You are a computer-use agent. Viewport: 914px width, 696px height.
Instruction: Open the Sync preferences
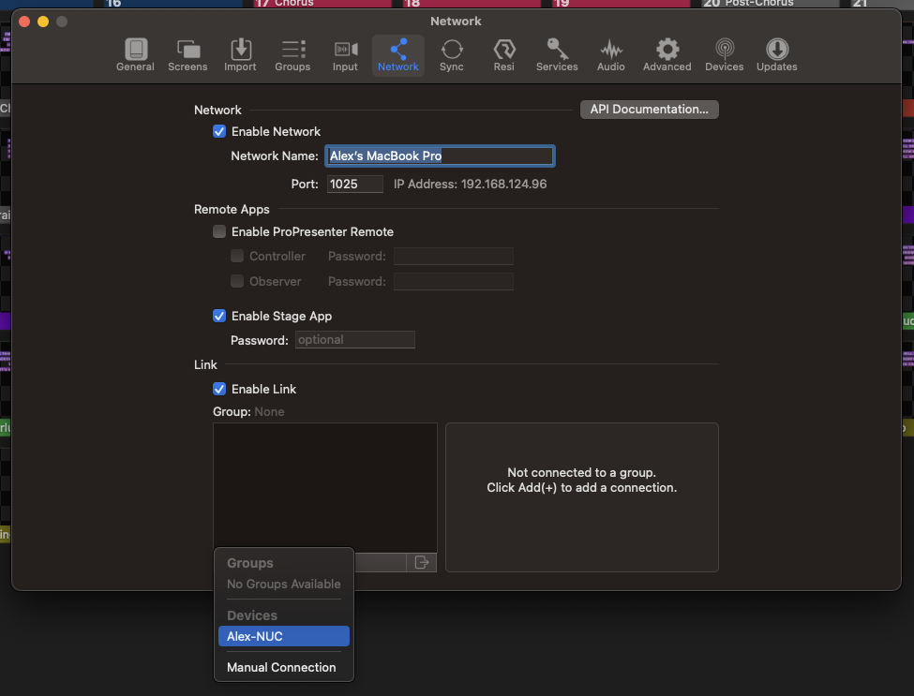452,55
